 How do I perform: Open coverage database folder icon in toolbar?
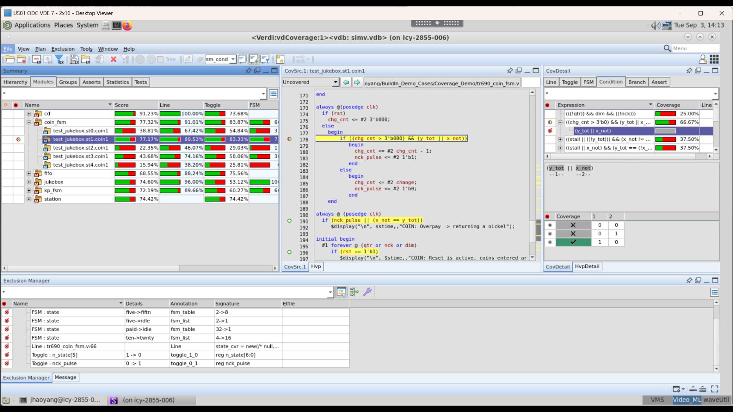pos(10,59)
